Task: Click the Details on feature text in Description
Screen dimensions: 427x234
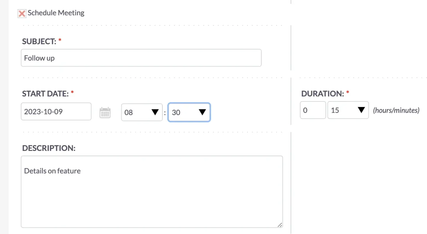Action: pyautogui.click(x=52, y=171)
